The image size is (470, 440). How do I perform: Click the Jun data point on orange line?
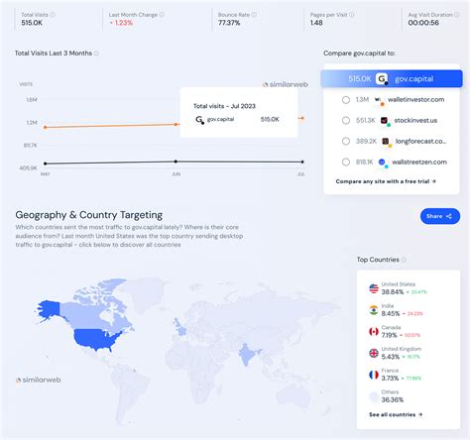(x=176, y=124)
